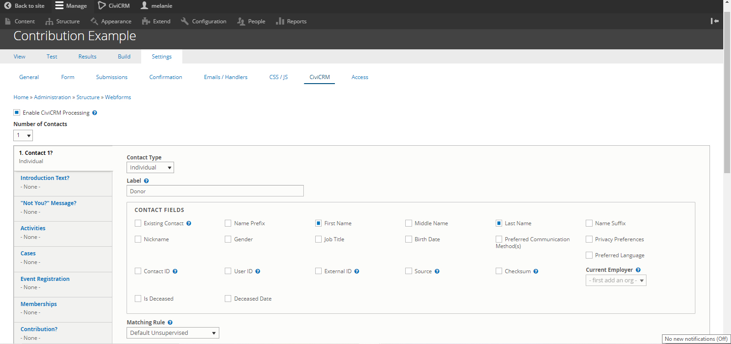Open help icon for Current Employer
731x344 pixels.
(638, 270)
